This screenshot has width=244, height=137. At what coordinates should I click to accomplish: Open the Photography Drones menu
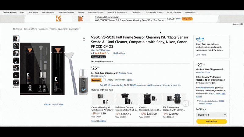[x=154, y=12]
